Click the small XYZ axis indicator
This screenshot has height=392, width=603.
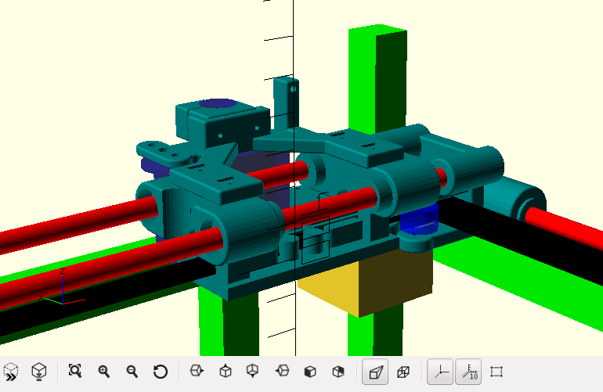pyautogui.click(x=62, y=286)
